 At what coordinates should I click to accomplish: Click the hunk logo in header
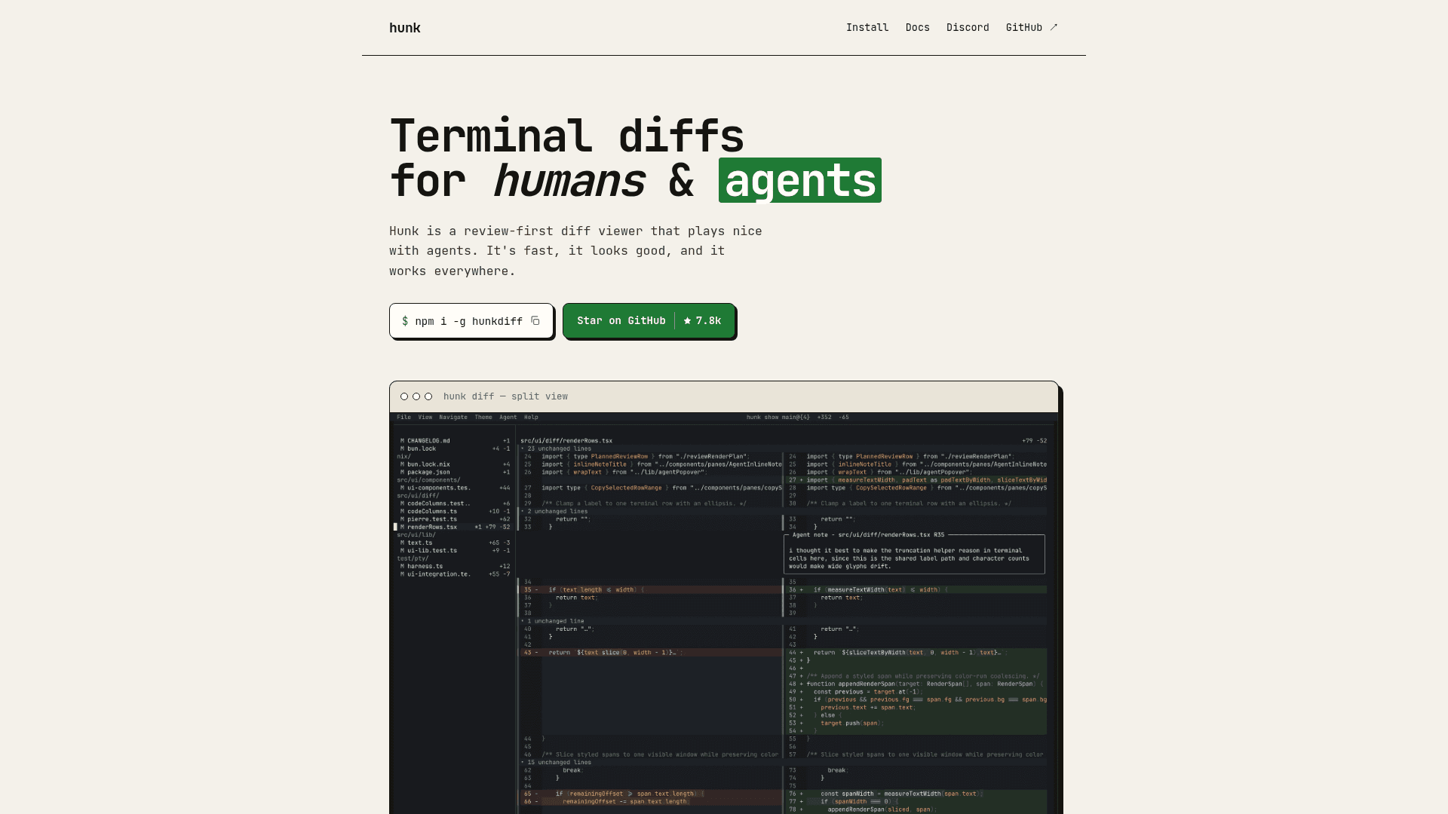click(x=405, y=28)
